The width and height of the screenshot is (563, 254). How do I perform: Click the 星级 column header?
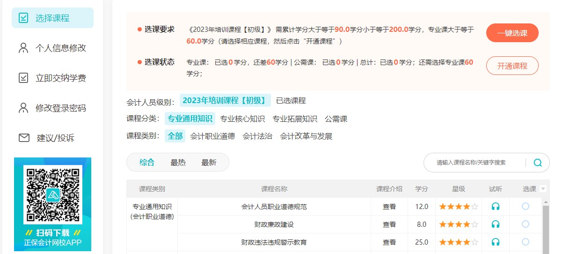459,189
